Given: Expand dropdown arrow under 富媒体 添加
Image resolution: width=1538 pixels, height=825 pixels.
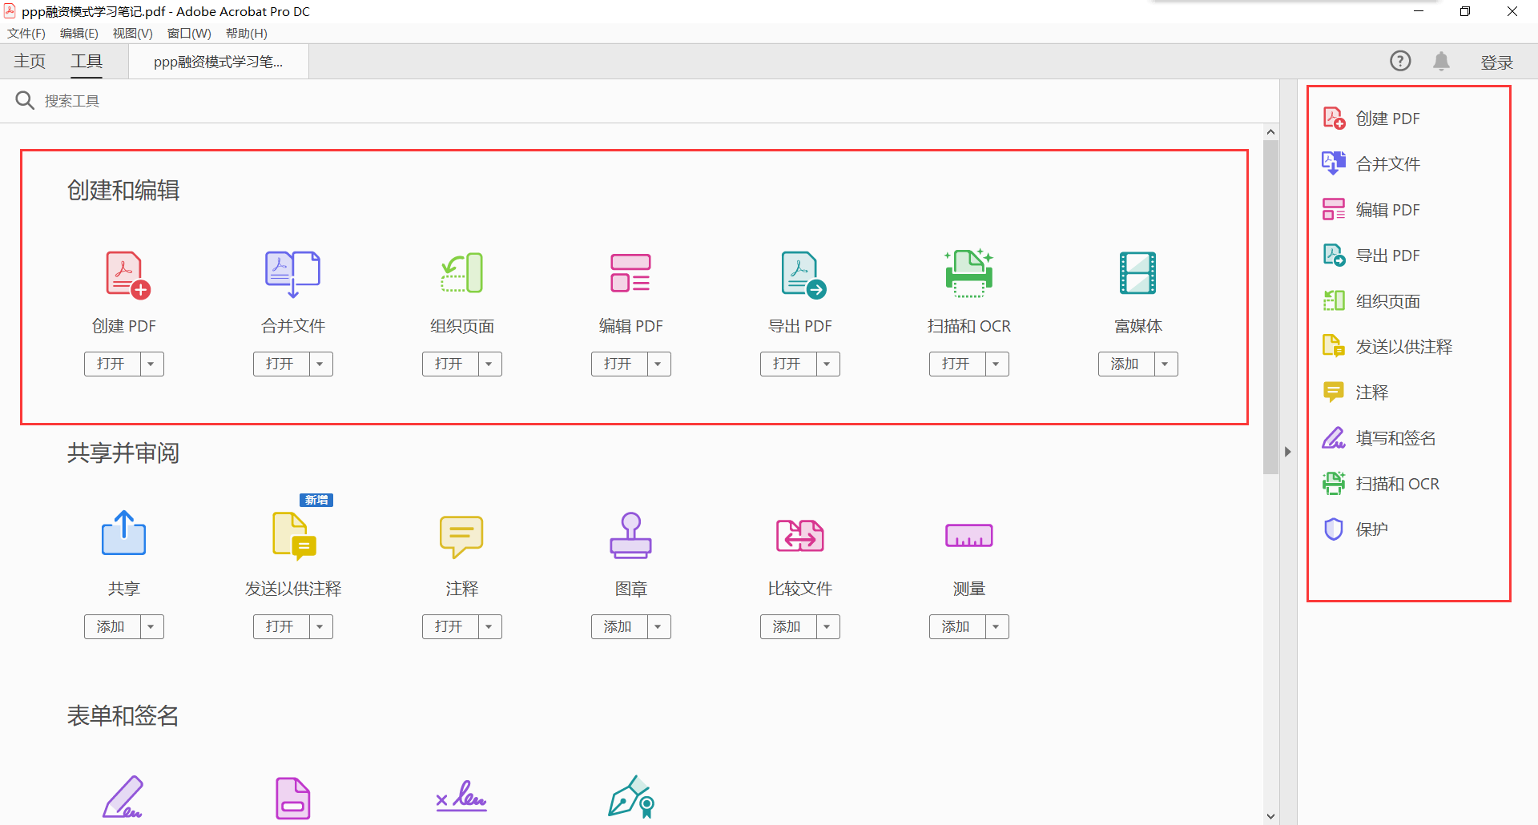Looking at the screenshot, I should tap(1166, 364).
